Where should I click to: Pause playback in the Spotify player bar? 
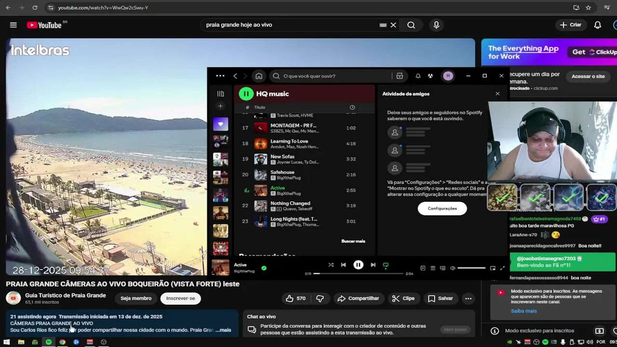click(x=358, y=265)
